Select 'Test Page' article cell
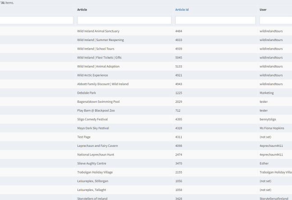The height and width of the screenshot is (200, 292). pyautogui.click(x=84, y=137)
